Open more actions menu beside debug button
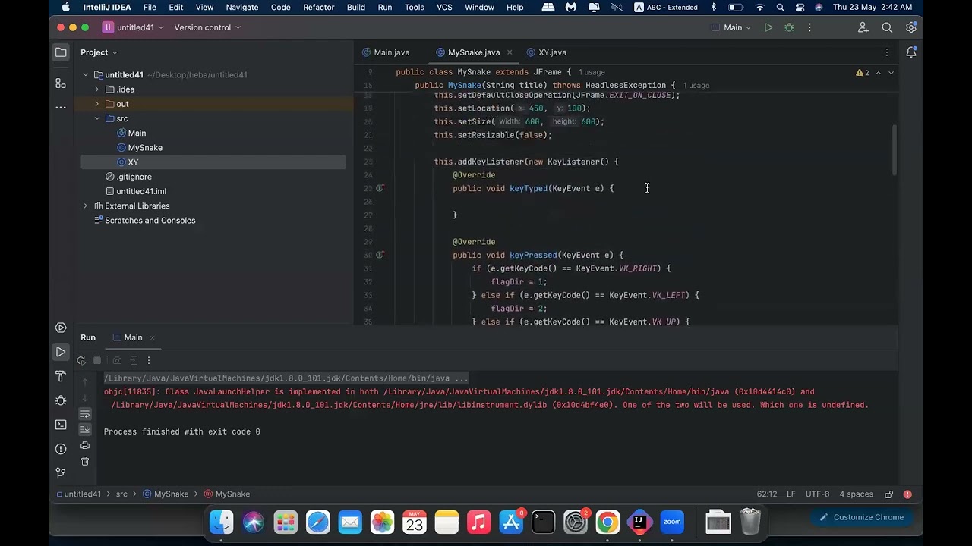Image resolution: width=972 pixels, height=546 pixels. [x=809, y=27]
